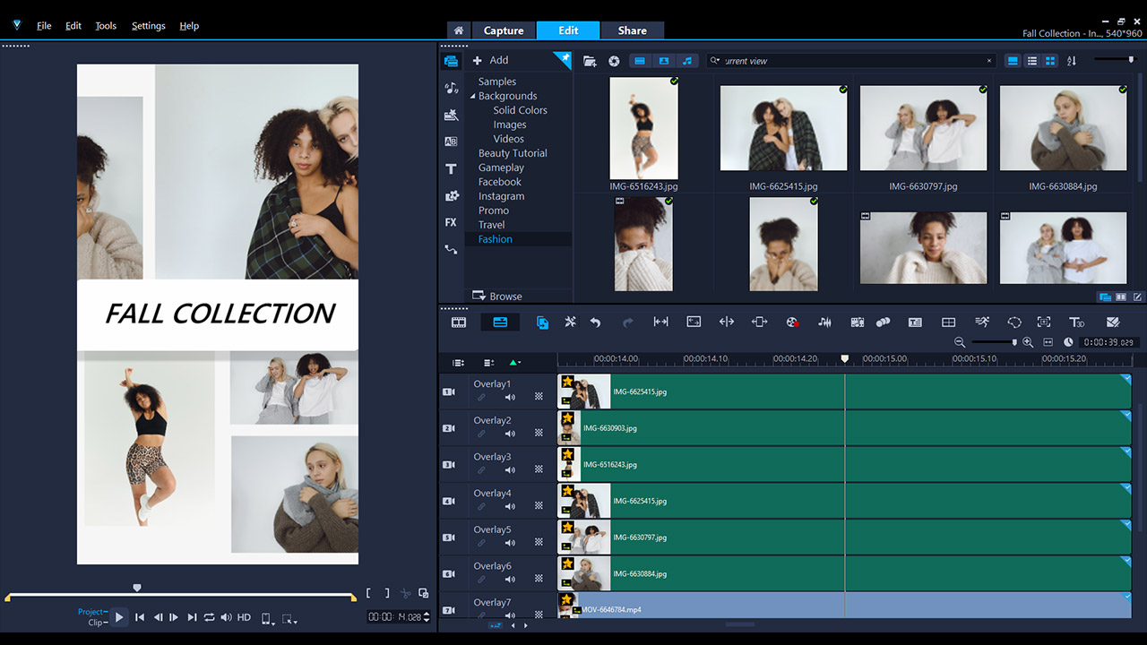Open the preview device size dropdown

tap(267, 618)
